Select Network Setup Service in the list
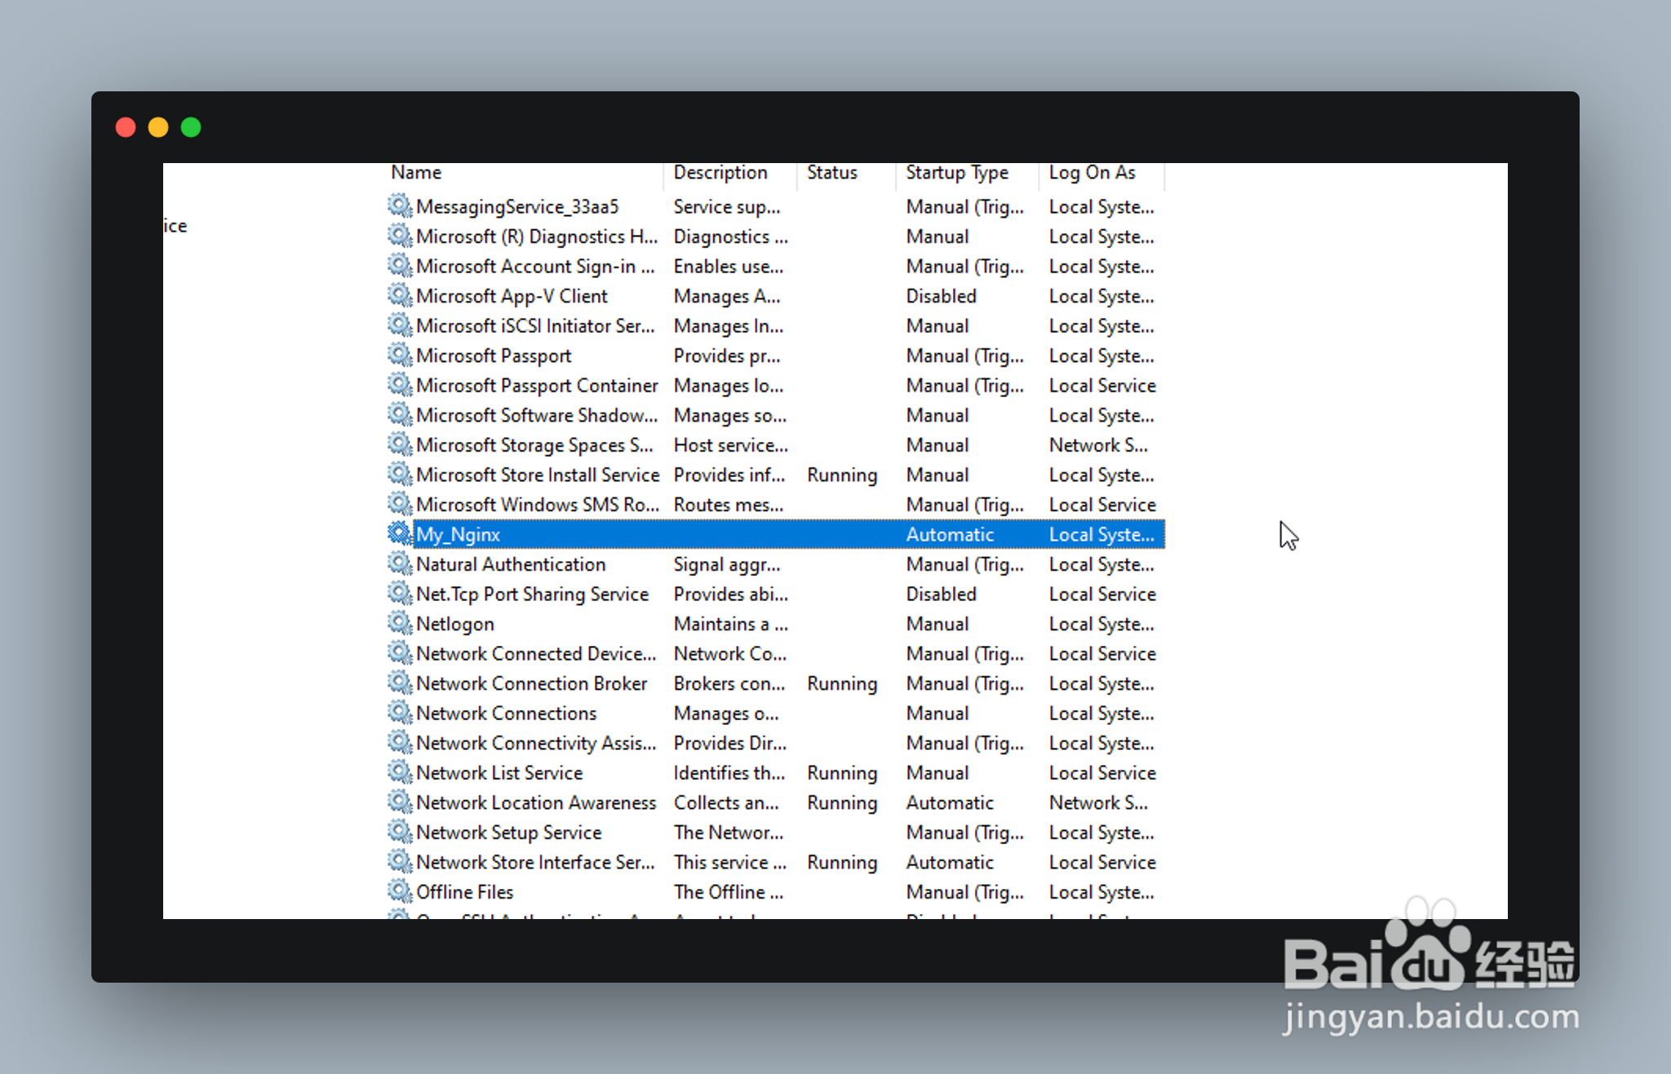The width and height of the screenshot is (1671, 1074). click(x=508, y=833)
